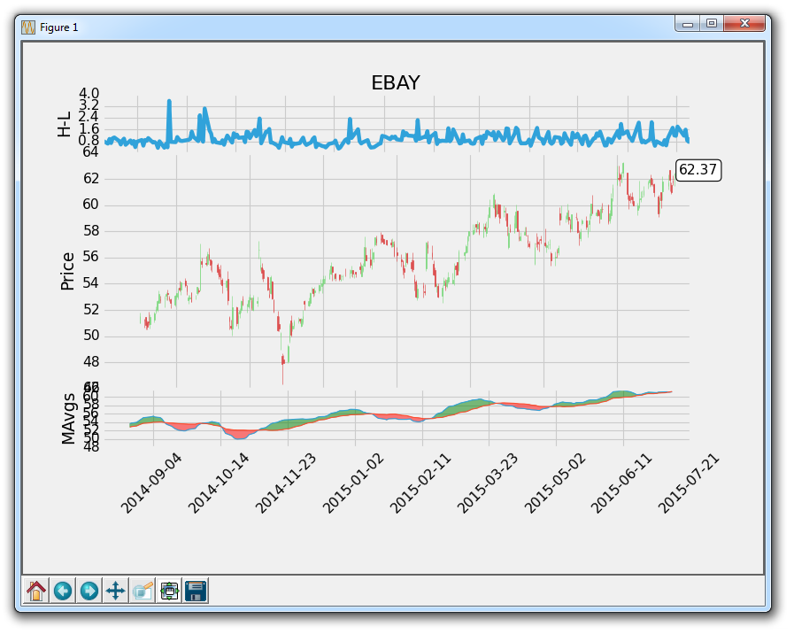Activate the Pan axes cross-arrow tool
This screenshot has width=794, height=634.
[x=116, y=591]
